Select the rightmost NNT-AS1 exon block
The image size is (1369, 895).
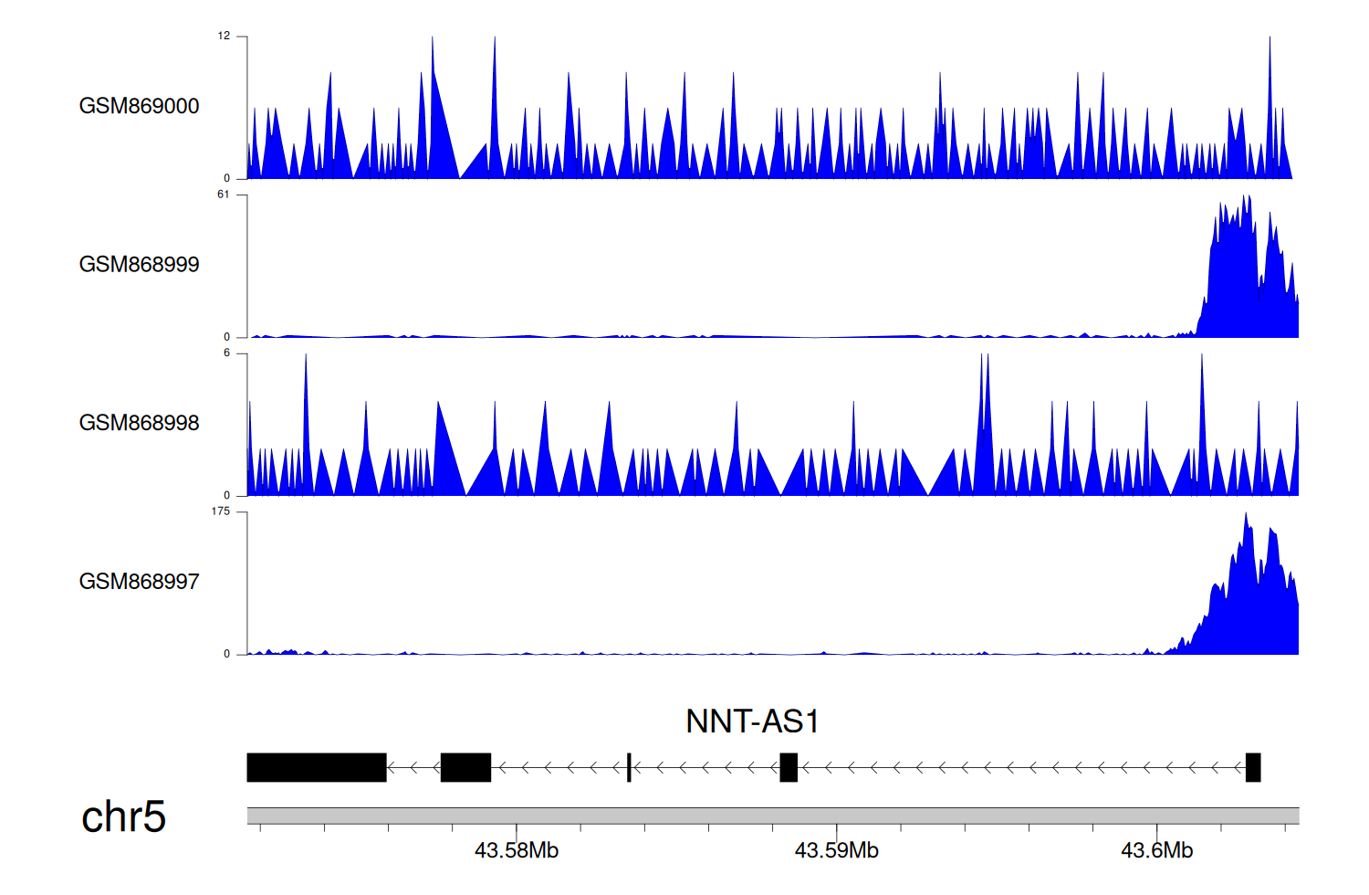tap(1253, 767)
